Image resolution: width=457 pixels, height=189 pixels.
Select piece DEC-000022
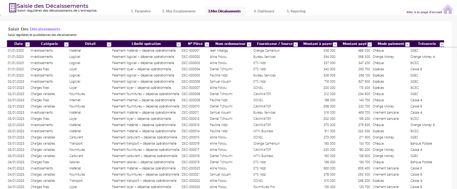coord(191,181)
